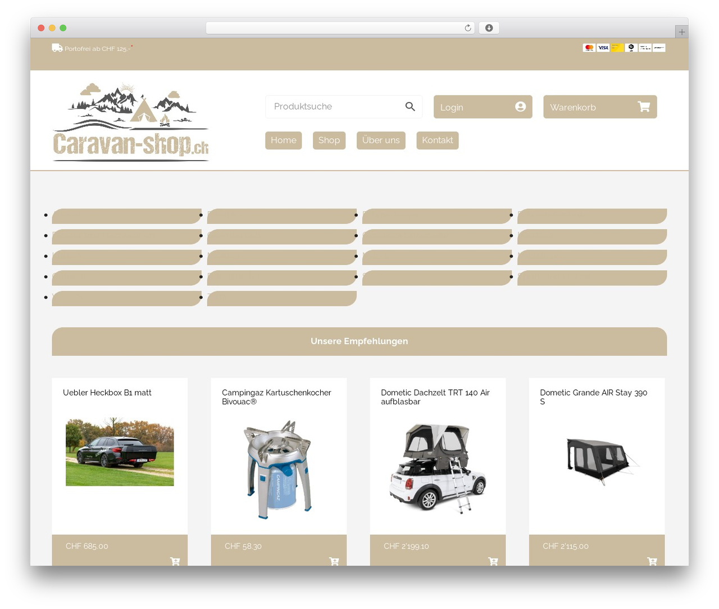
Task: Open the Dometic Dachzelt TRT 140 Air link
Action: tap(435, 397)
